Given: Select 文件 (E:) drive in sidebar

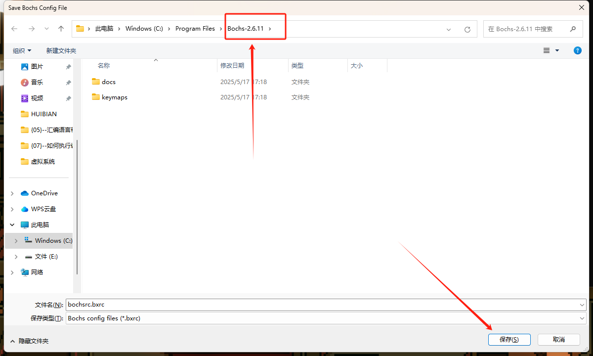Looking at the screenshot, I should click(x=46, y=256).
